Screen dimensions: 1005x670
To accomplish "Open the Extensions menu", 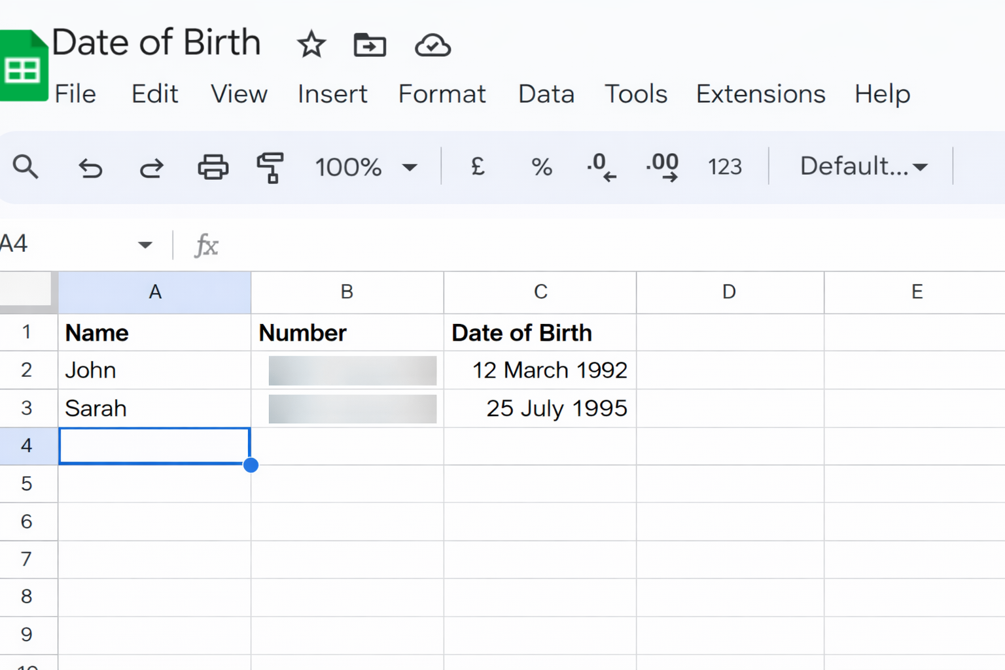I will coord(760,94).
